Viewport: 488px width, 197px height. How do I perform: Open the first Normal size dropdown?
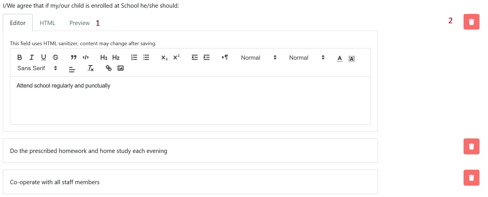pos(258,58)
